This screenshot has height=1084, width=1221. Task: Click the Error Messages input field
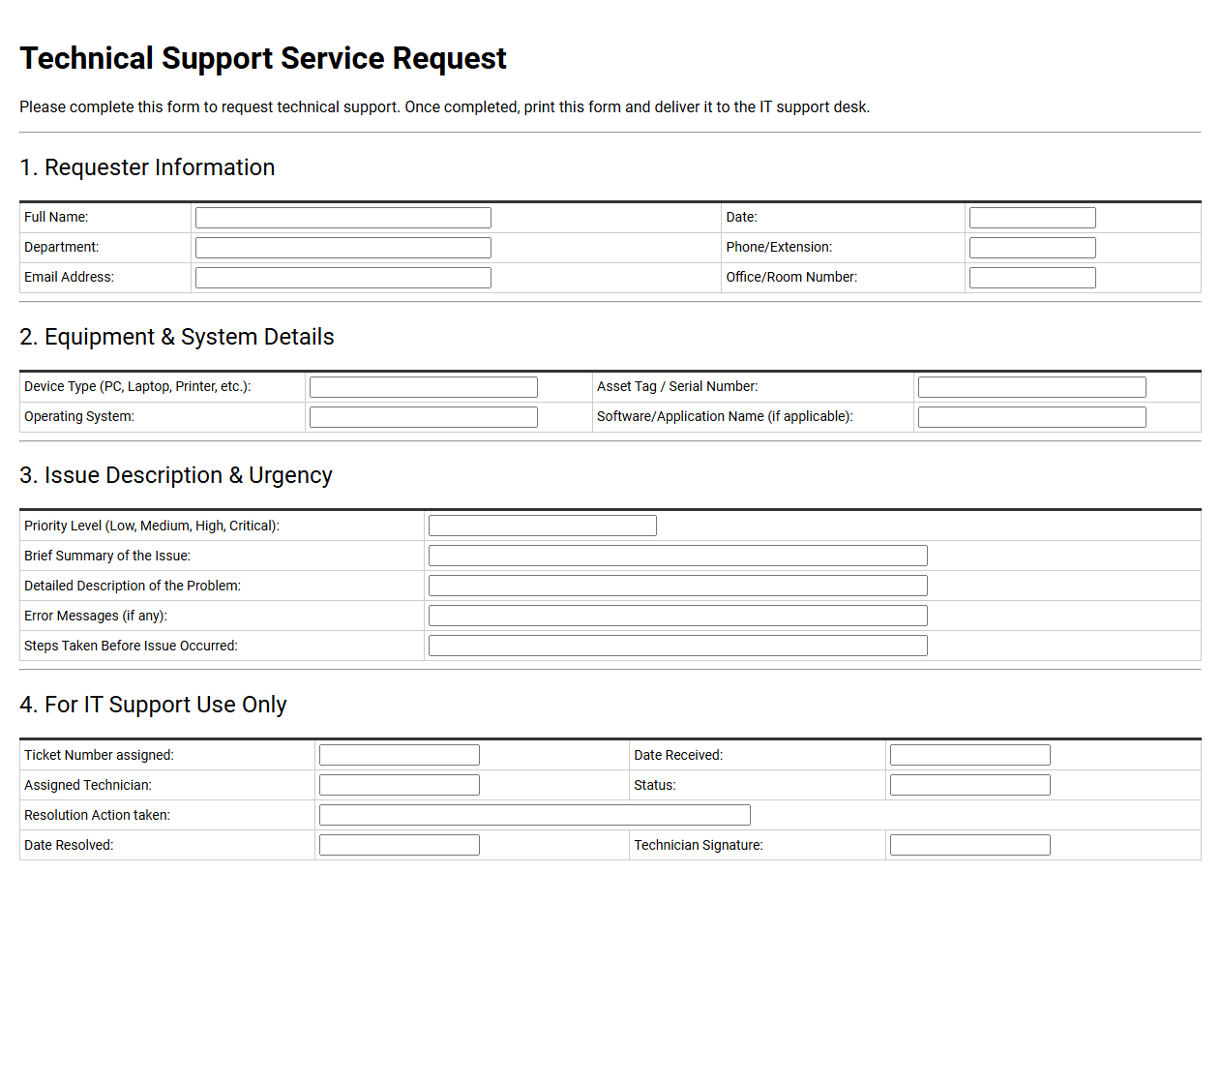677,616
